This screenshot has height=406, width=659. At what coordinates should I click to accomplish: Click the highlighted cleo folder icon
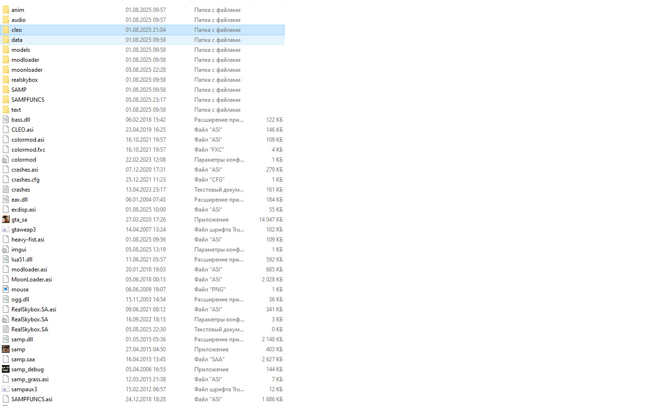coord(6,30)
